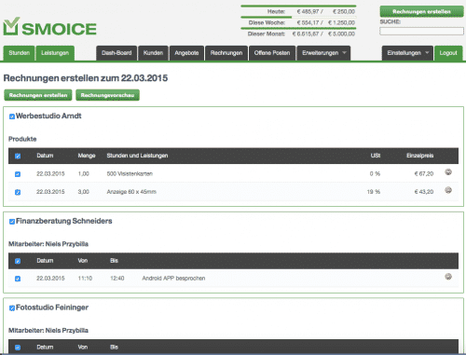Viewport: 466px width, 355px height.
Task: Click the Fotostudio Feininger heading
Action: (52, 307)
